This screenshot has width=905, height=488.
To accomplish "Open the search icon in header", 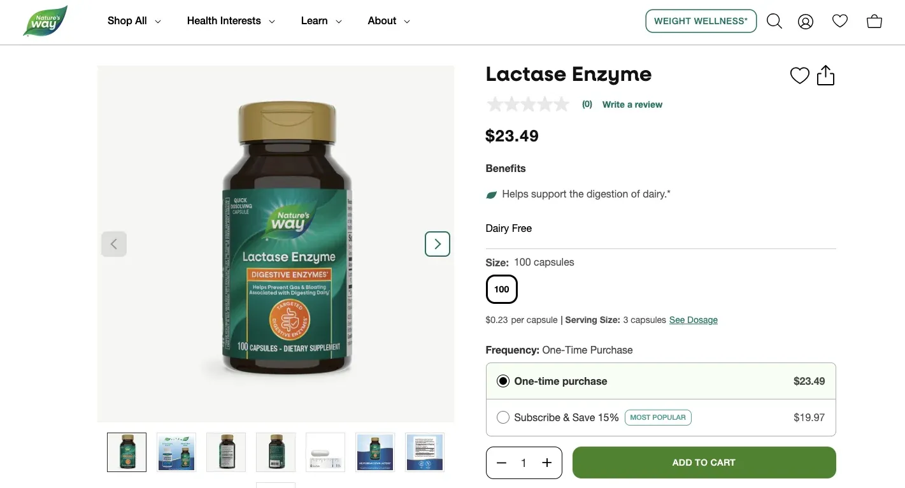I will 774,21.
